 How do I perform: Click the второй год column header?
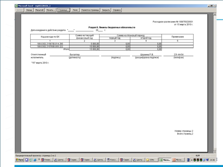(x=146, y=38)
